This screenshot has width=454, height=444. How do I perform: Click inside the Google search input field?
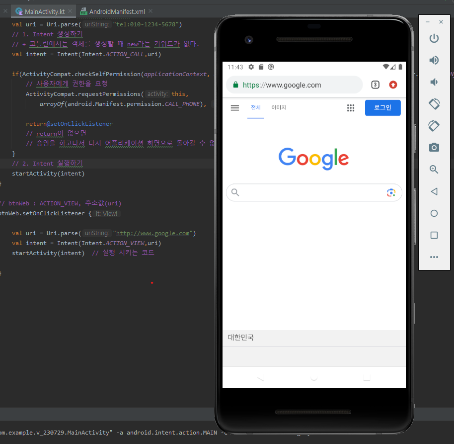pyautogui.click(x=314, y=192)
